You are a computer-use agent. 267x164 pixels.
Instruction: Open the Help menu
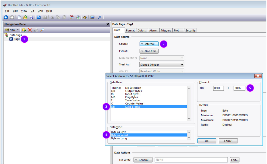[x=49, y=11]
